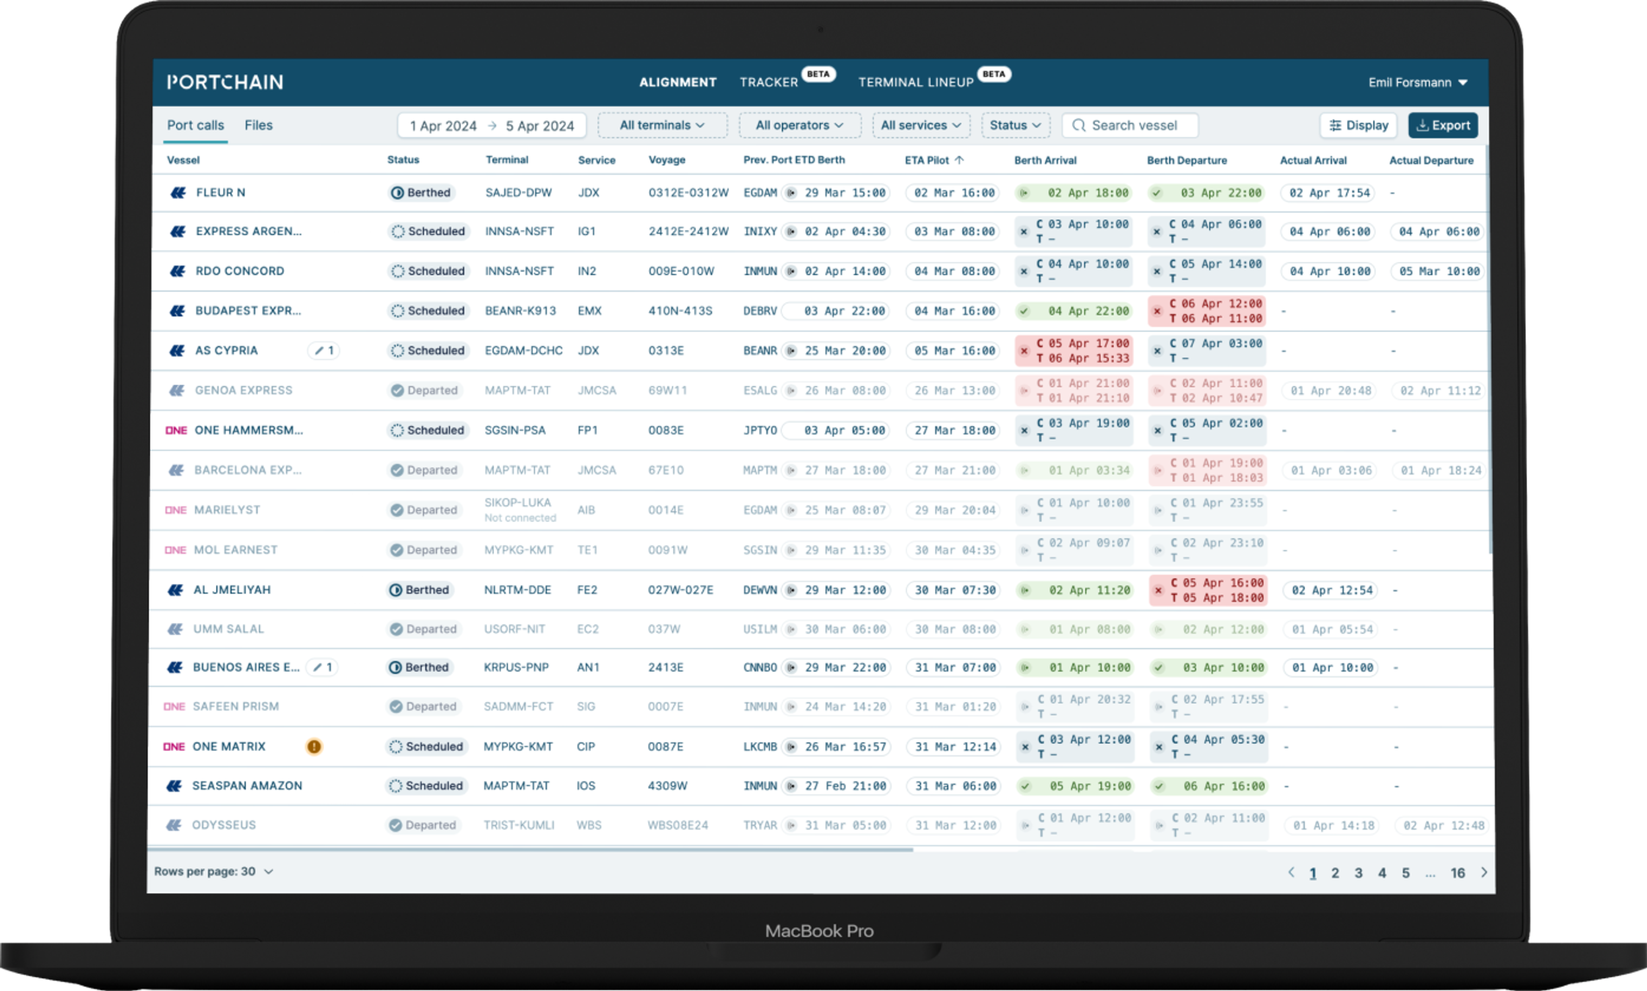Click the red X icon in BUDAPEST berth departure
This screenshot has width=1647, height=991.
pos(1157,311)
